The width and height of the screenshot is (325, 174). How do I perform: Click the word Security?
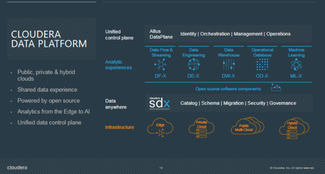coord(256,103)
